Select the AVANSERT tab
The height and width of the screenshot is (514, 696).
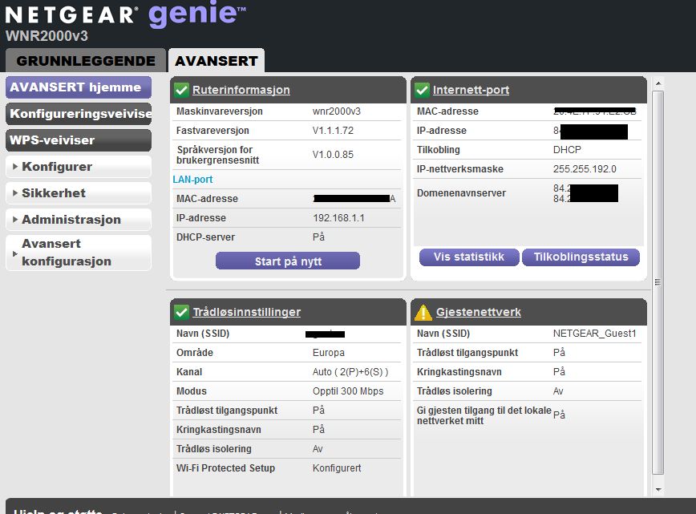coord(216,60)
